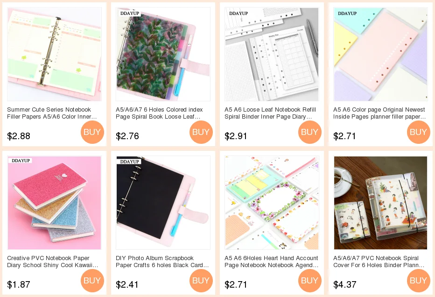Open the green leaf index page thumbnail
Screen dimensions: 435x297
click(163, 54)
